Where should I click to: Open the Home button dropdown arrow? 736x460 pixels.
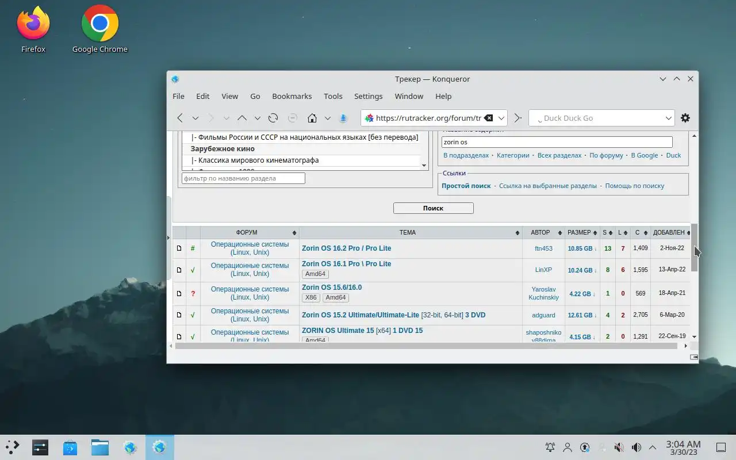(x=327, y=118)
